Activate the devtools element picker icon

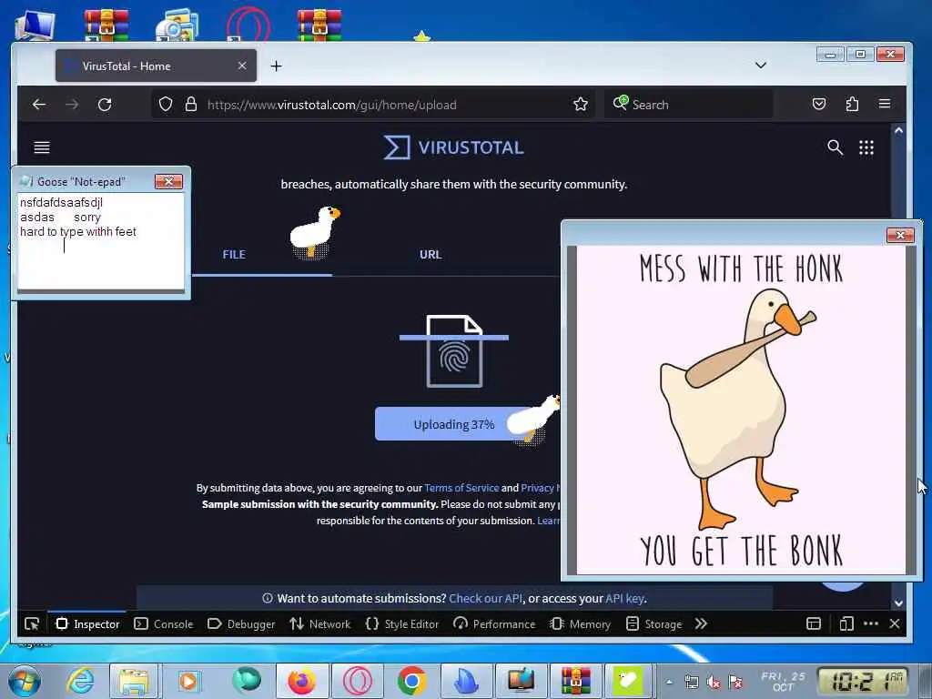coord(32,624)
